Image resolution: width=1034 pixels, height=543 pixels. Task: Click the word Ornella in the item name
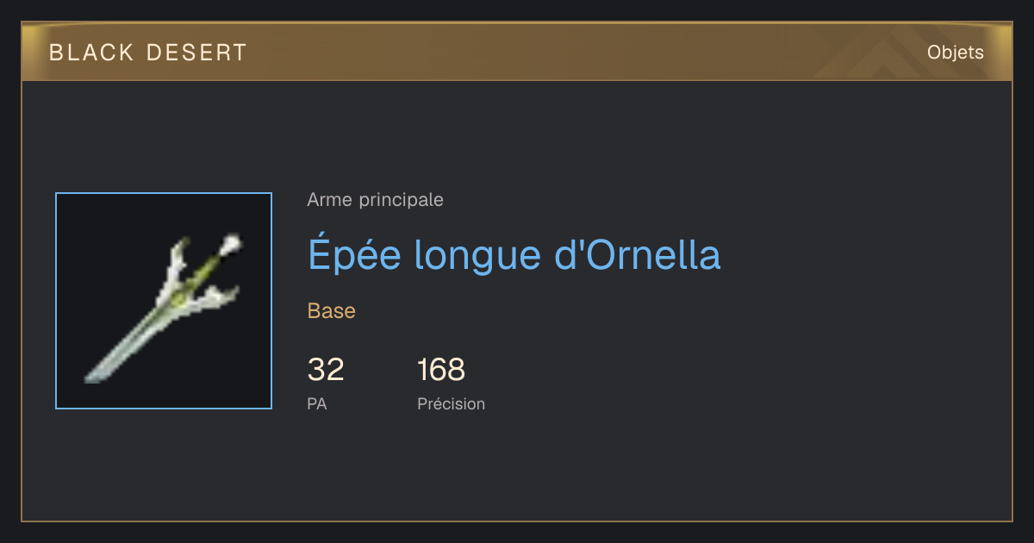click(651, 255)
